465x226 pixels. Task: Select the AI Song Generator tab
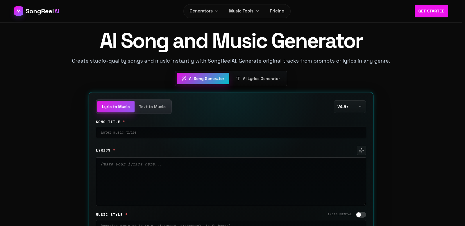(x=203, y=79)
